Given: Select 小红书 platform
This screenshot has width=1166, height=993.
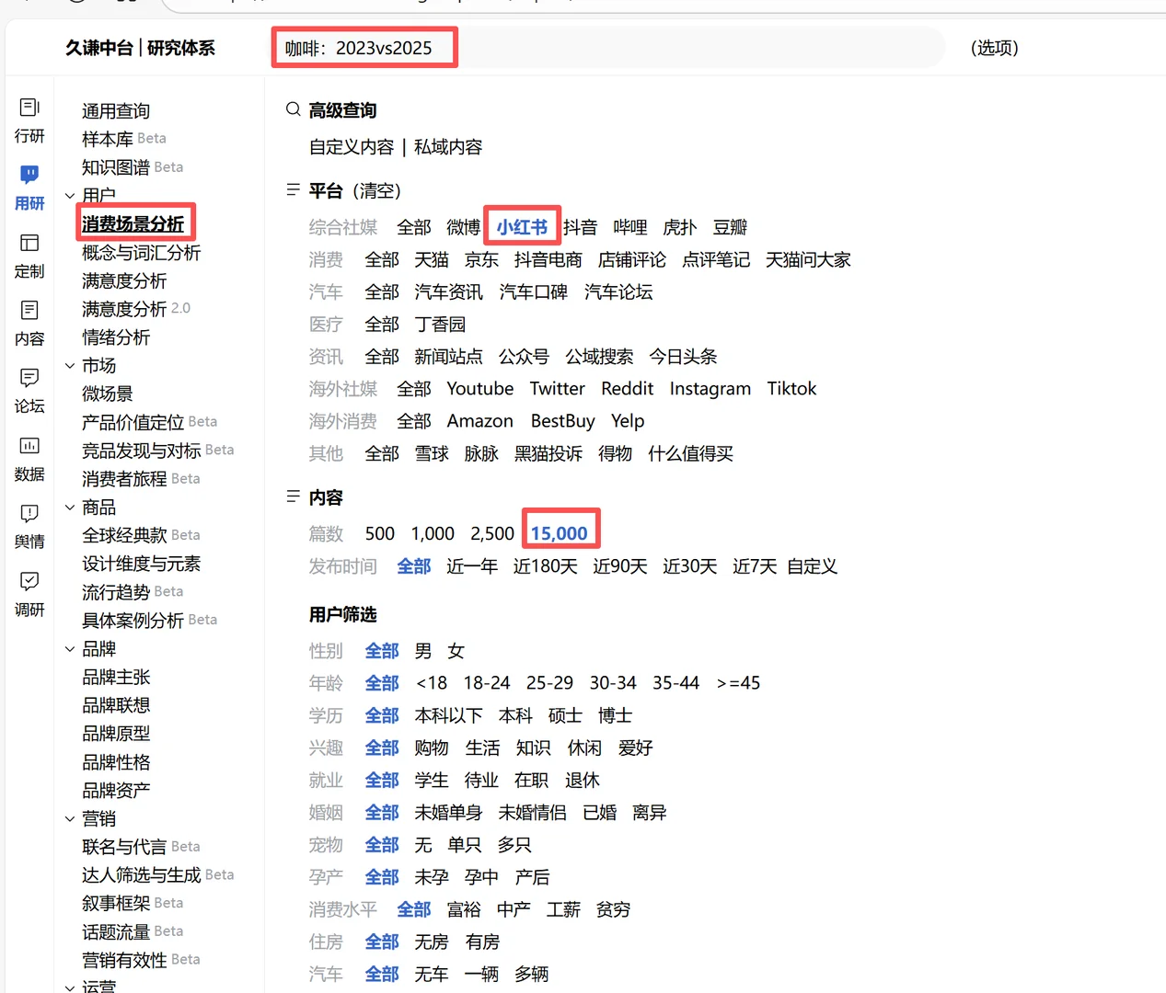Looking at the screenshot, I should [x=522, y=227].
